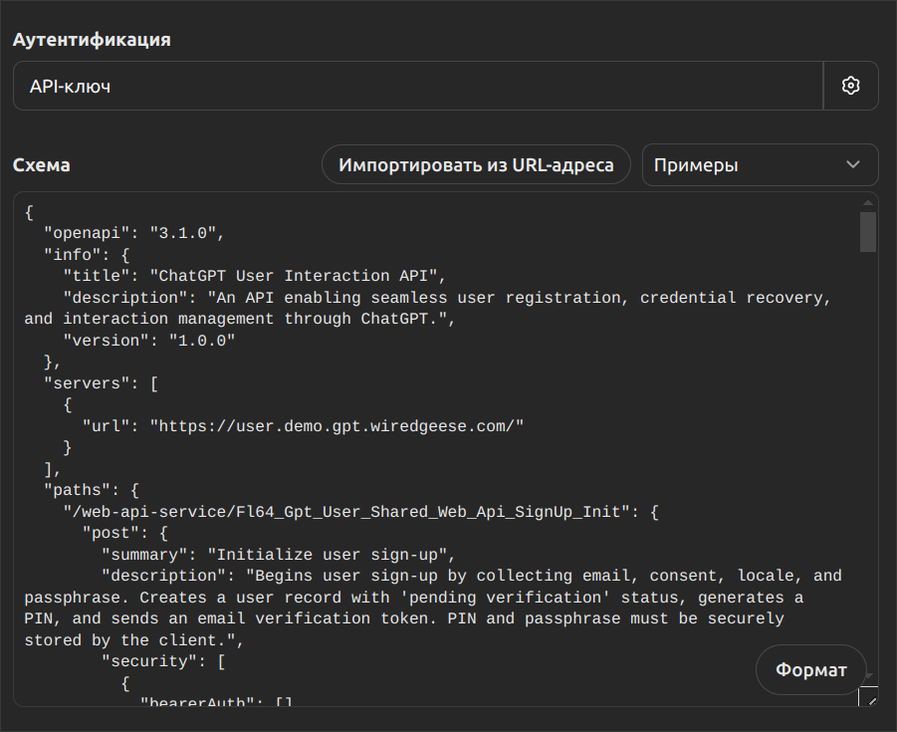The image size is (897, 732).
Task: Click Импортировать из URL-адреса button
Action: (476, 164)
